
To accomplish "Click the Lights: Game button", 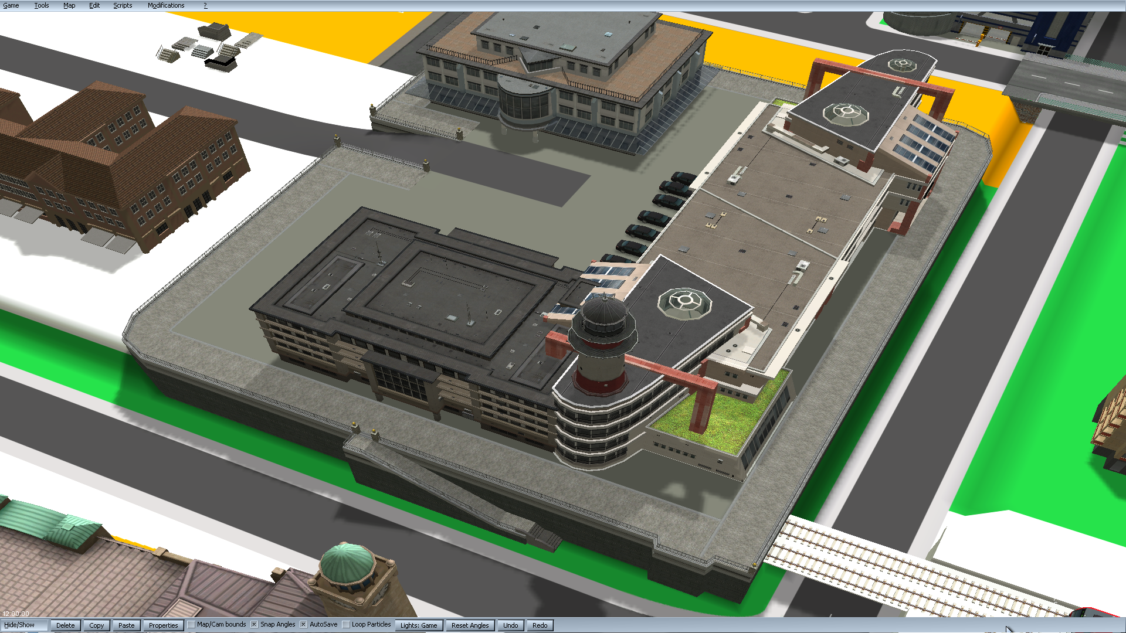I will [419, 625].
